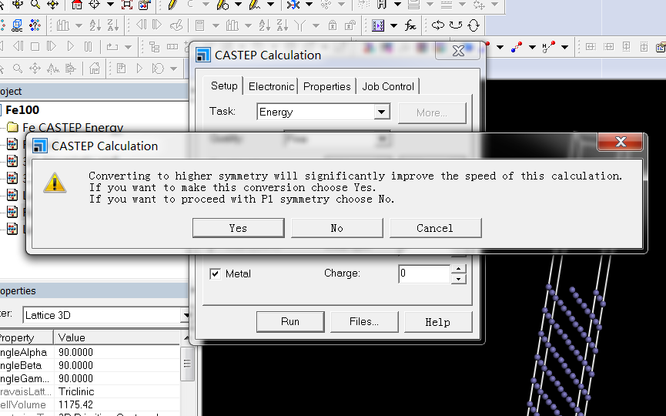
Task: Open dropdown arrow next to Sketch Ring tool
Action: coord(238,5)
